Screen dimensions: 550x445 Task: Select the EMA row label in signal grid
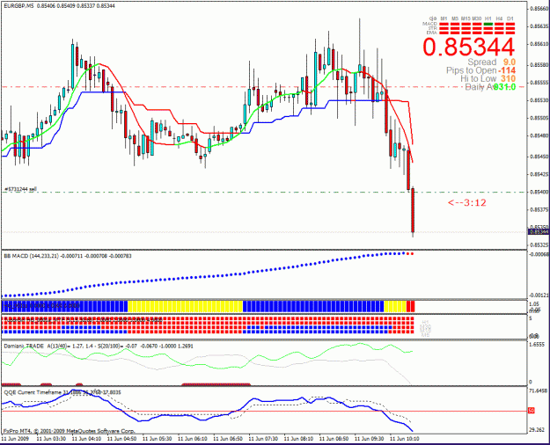(x=432, y=33)
